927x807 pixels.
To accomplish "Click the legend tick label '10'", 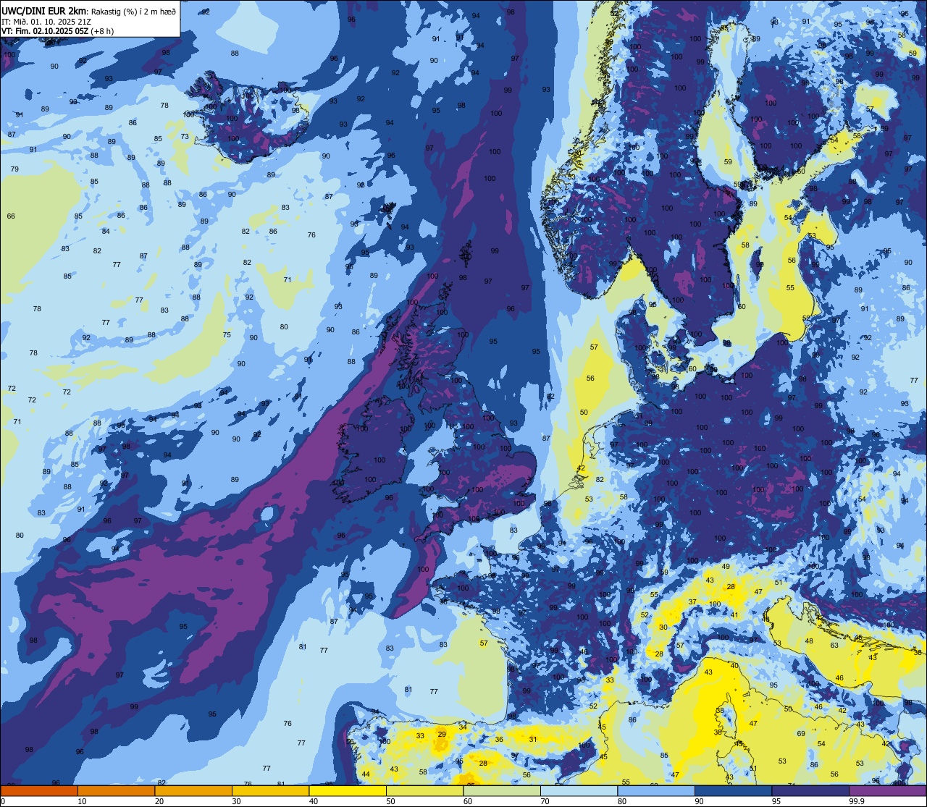I will pos(82,801).
